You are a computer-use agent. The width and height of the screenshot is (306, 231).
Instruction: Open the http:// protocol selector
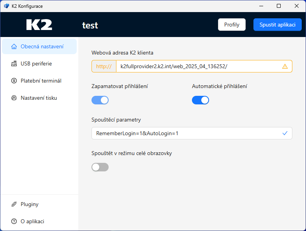[x=104, y=66]
